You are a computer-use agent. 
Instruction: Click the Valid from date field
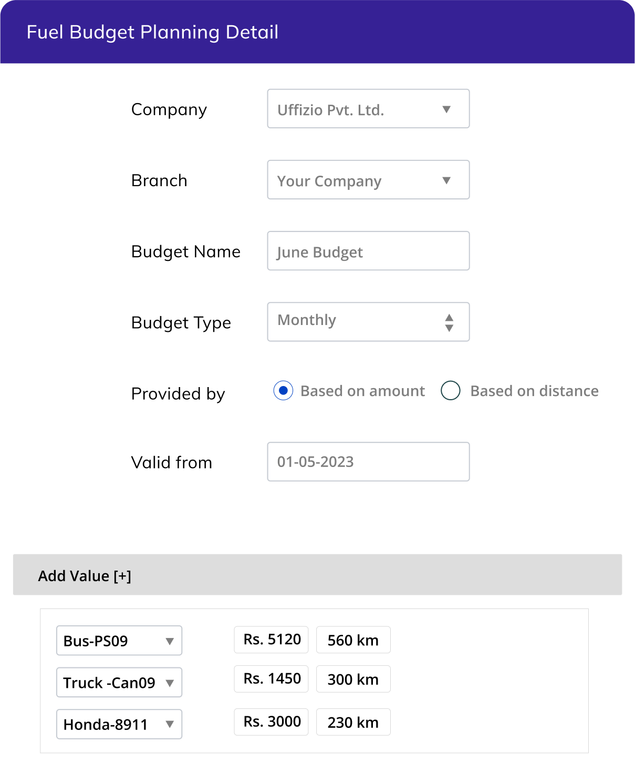368,462
